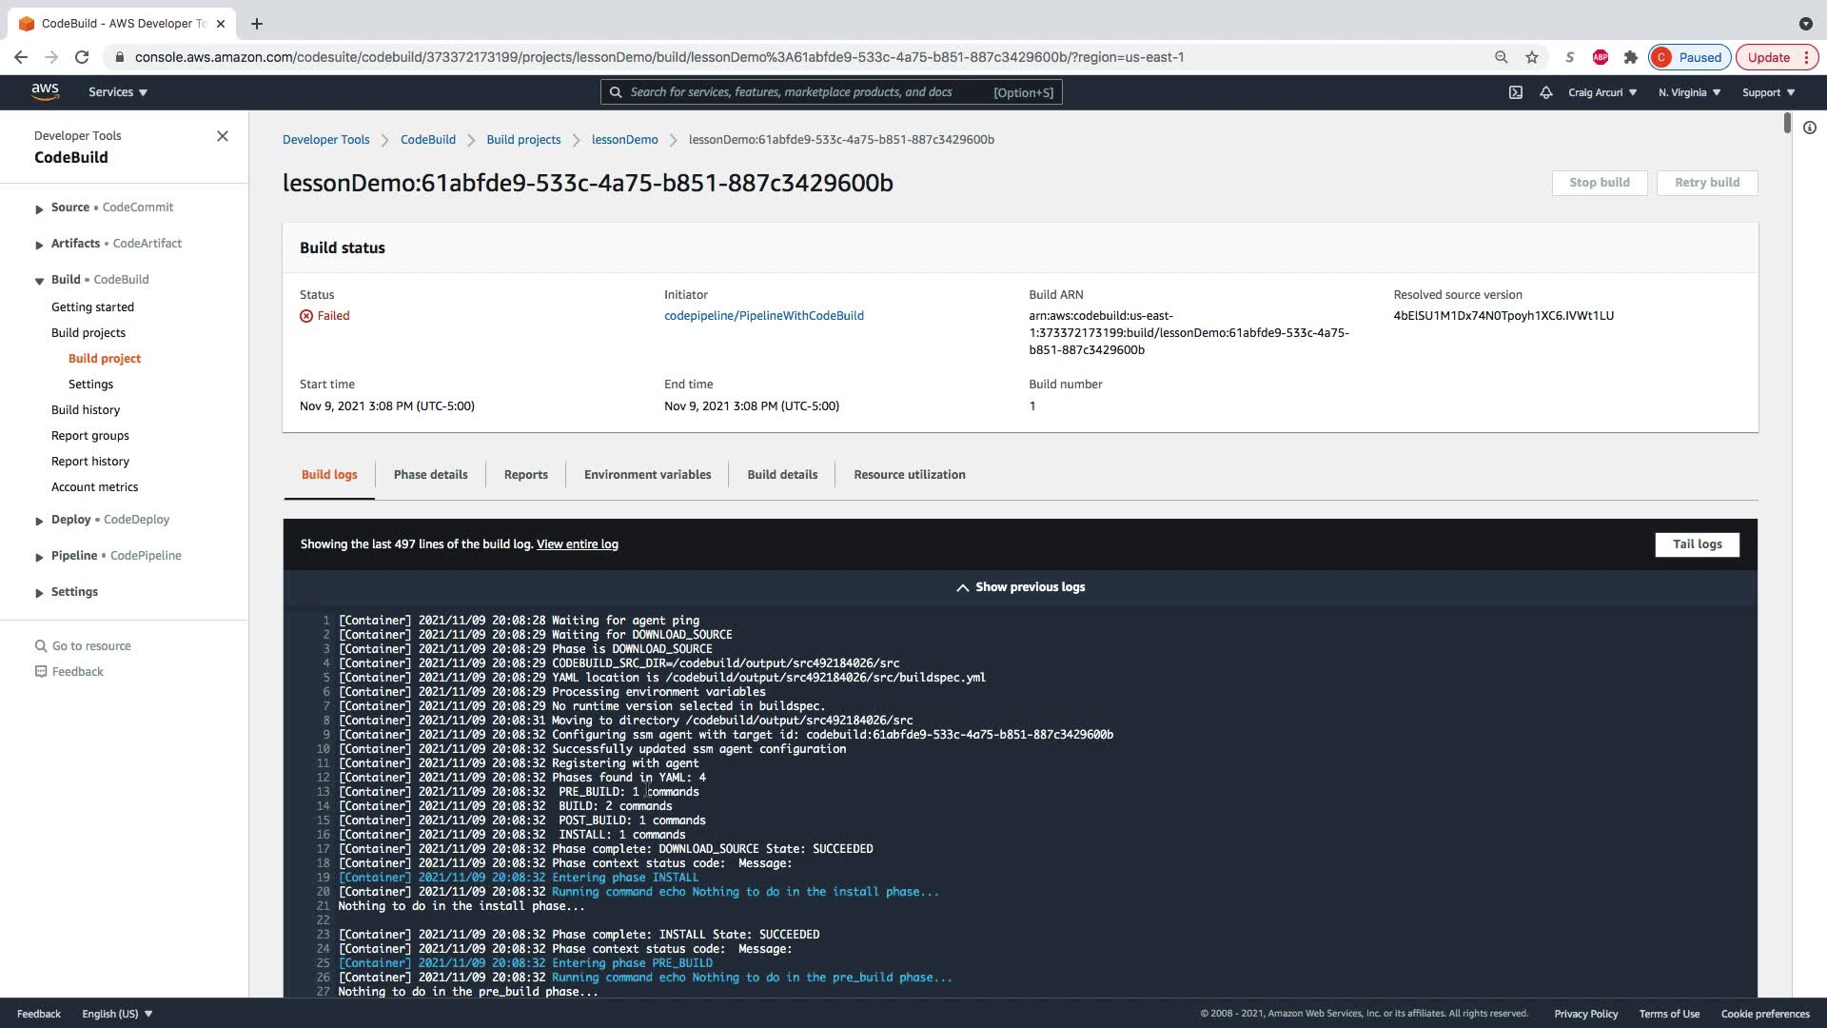
Task: Open the notifications bell icon
Action: coord(1546,92)
